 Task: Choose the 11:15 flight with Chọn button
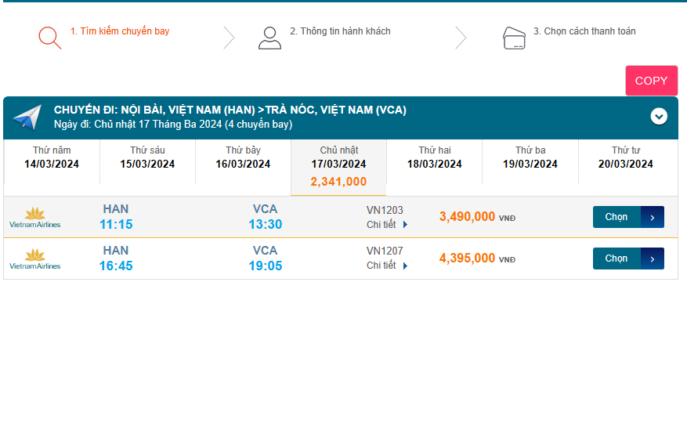[x=617, y=217]
